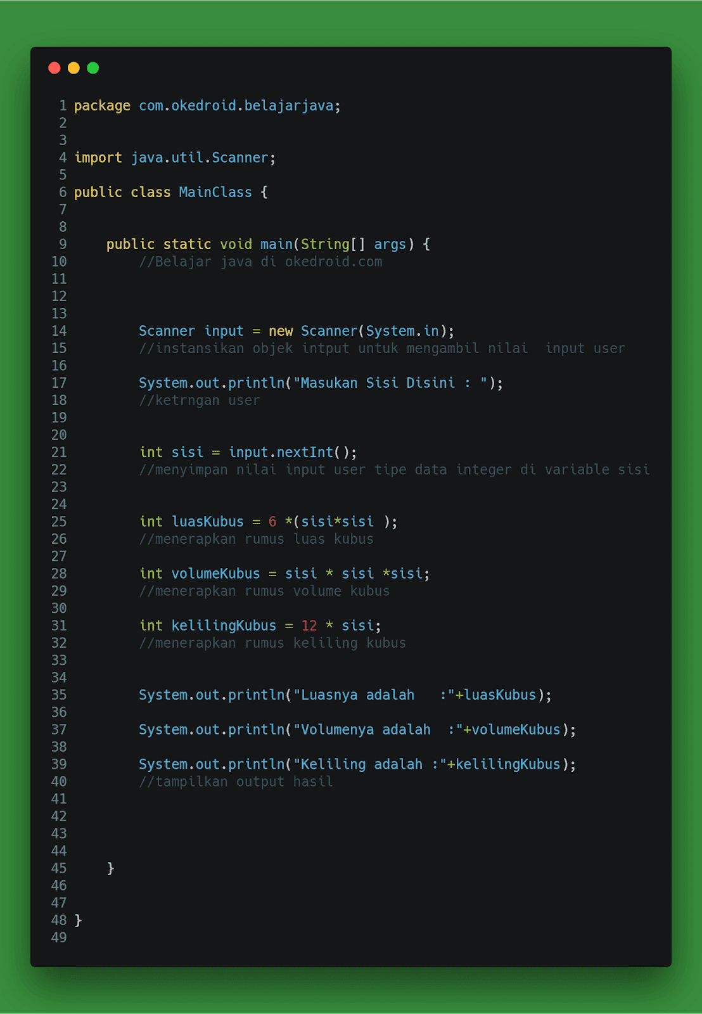Click the green maximize dot
702x1014 pixels.
93,68
